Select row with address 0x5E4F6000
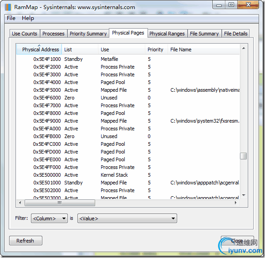 [128, 98]
